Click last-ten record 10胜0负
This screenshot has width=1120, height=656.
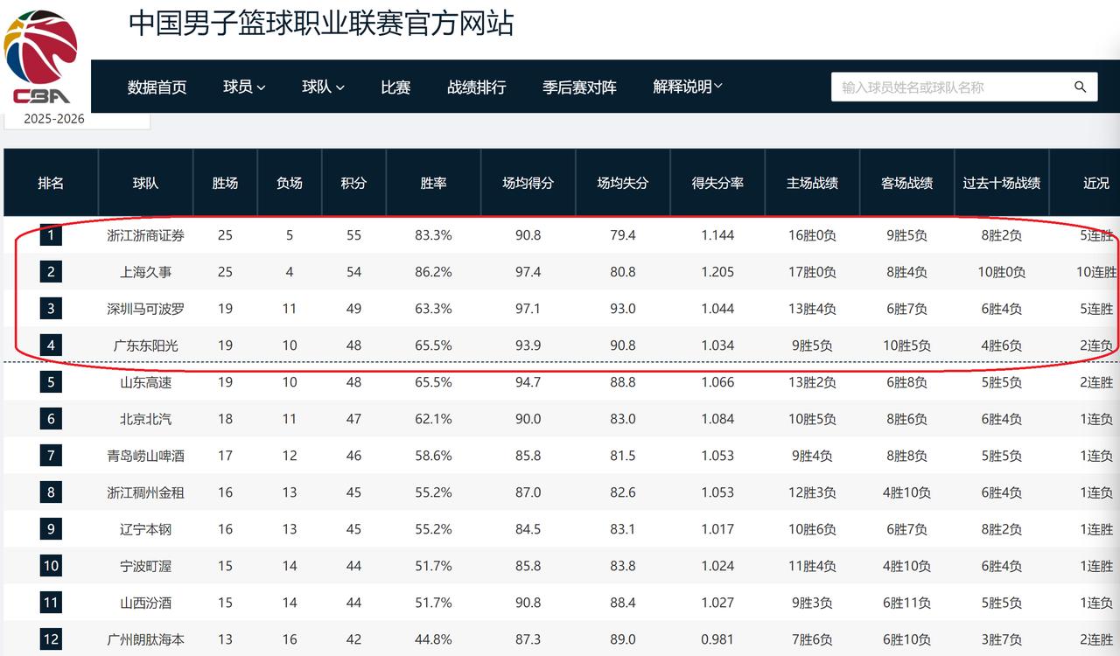coord(1001,272)
